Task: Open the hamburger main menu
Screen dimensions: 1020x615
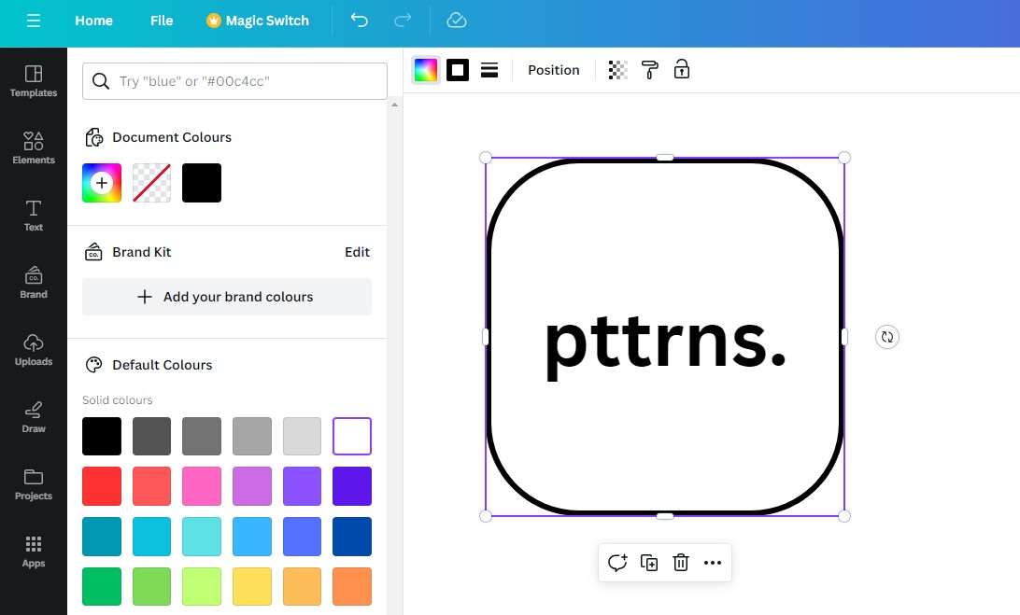Action: pyautogui.click(x=34, y=21)
